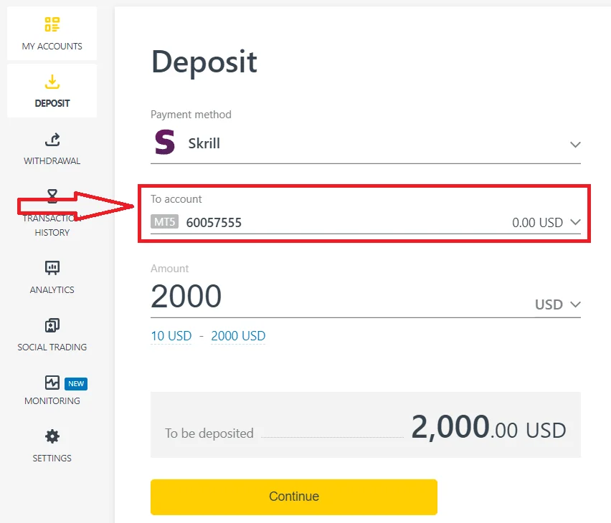The width and height of the screenshot is (611, 523).
Task: Click the NEW badge next to Monitoring
Action: (77, 383)
